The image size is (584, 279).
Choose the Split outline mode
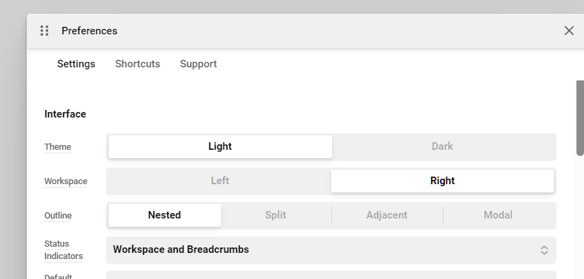coord(275,215)
